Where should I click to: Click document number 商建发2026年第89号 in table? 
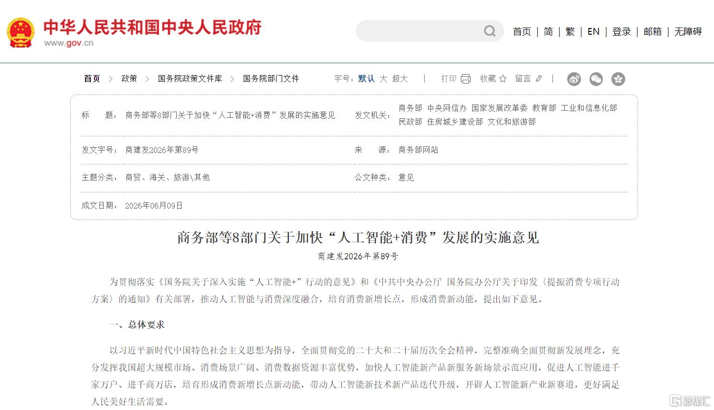162,150
